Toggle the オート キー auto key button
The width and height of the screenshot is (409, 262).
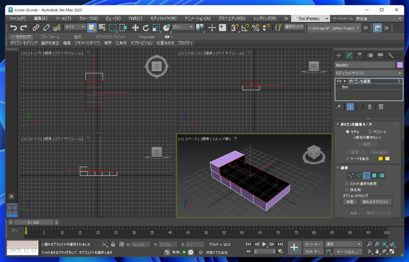(313, 244)
